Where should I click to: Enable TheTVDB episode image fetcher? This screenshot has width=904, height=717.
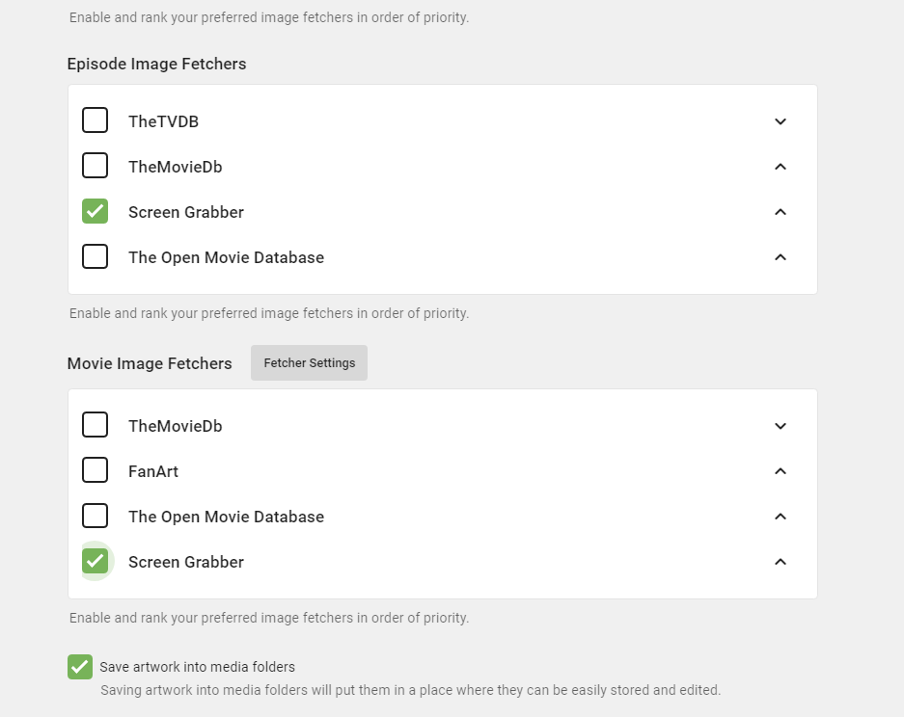point(95,120)
